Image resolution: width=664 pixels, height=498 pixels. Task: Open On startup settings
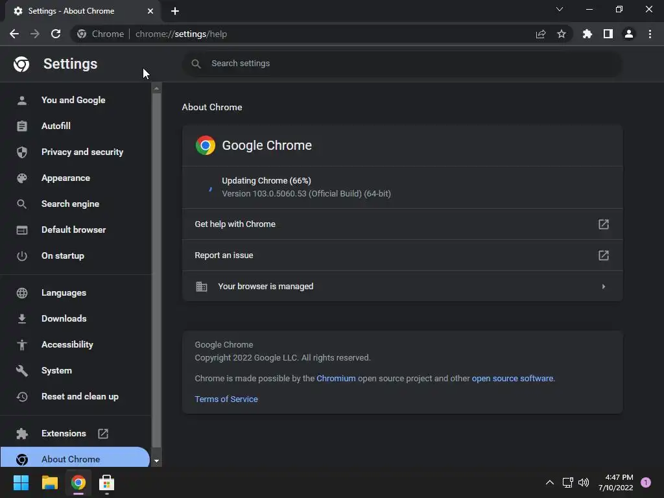coord(75,255)
